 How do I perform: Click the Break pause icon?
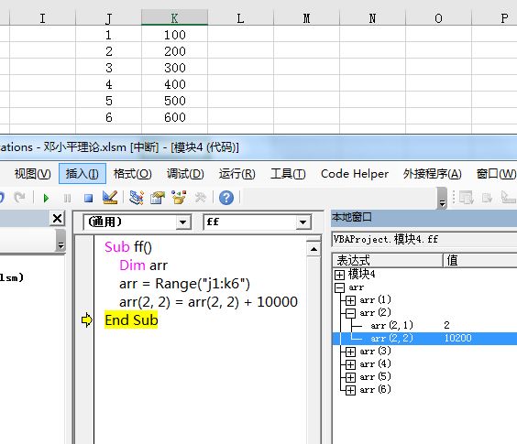67,198
